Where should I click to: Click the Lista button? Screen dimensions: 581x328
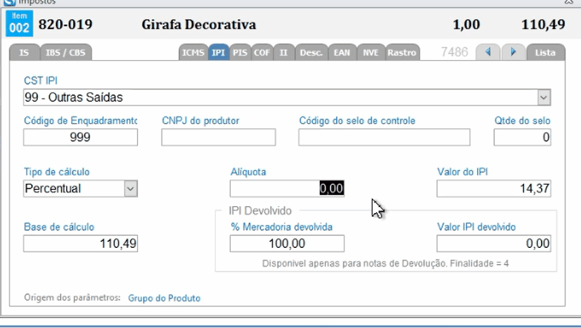[x=545, y=53]
